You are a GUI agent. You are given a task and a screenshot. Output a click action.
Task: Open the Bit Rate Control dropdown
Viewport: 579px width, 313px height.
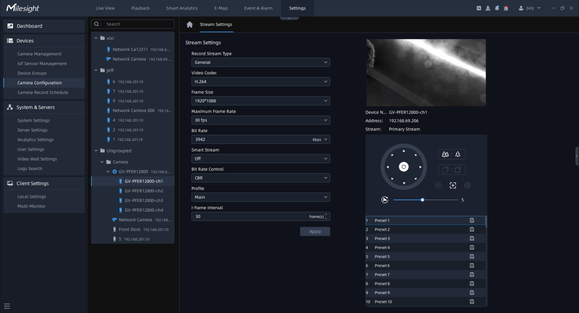260,178
